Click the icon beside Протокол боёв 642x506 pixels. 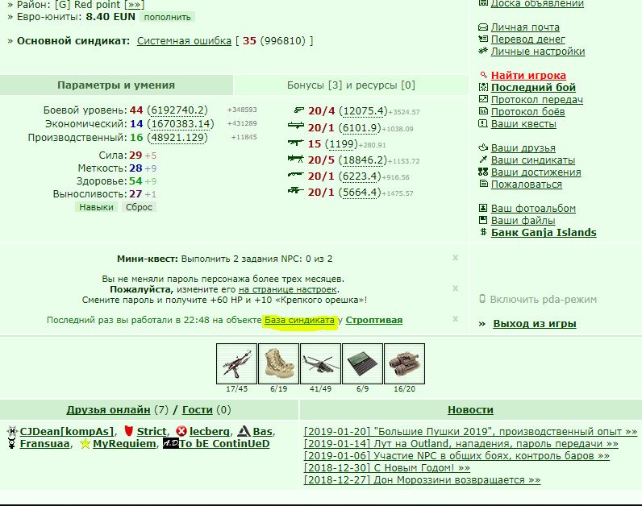(483, 111)
